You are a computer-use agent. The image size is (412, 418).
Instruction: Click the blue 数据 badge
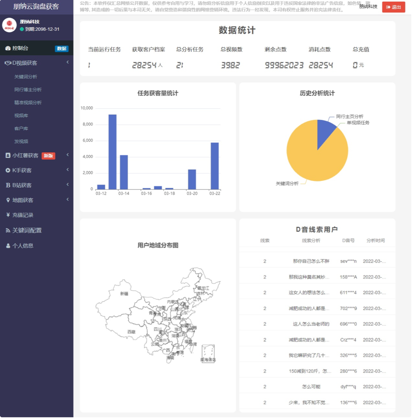pos(62,48)
